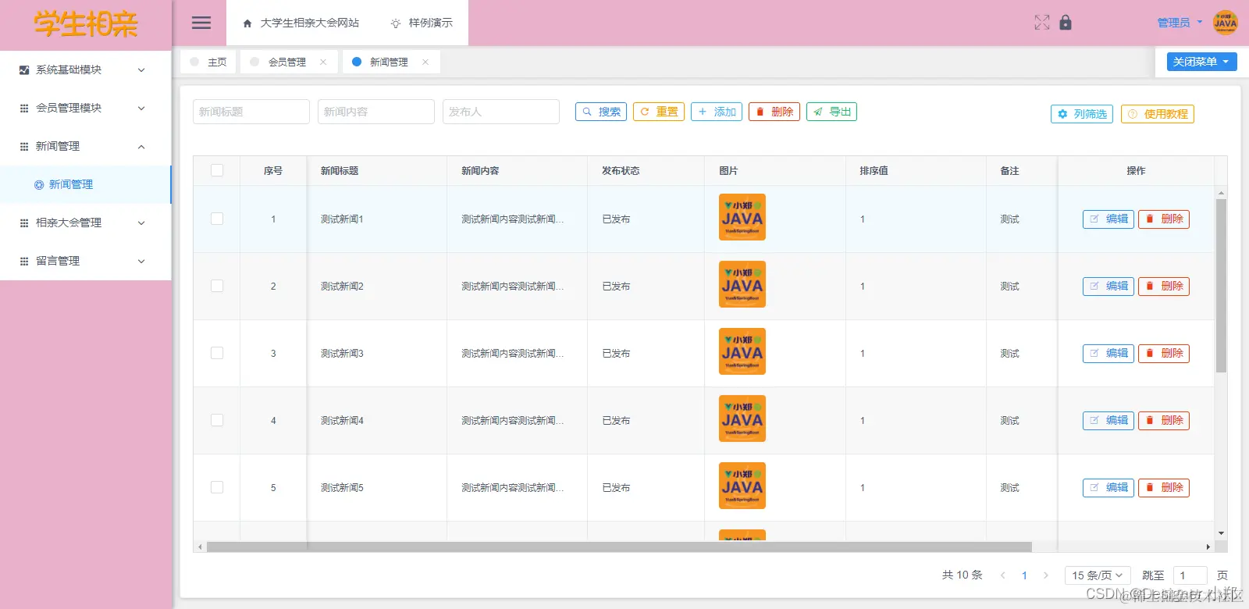This screenshot has width=1249, height=609.
Task: Expand the 相亲大会管理 sidebar menu
Action: click(x=85, y=223)
